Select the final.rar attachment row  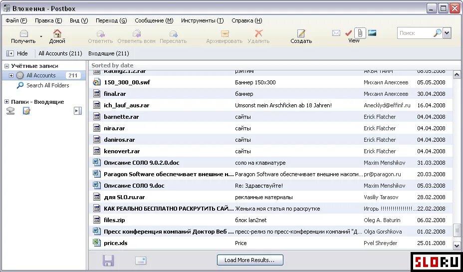270,94
